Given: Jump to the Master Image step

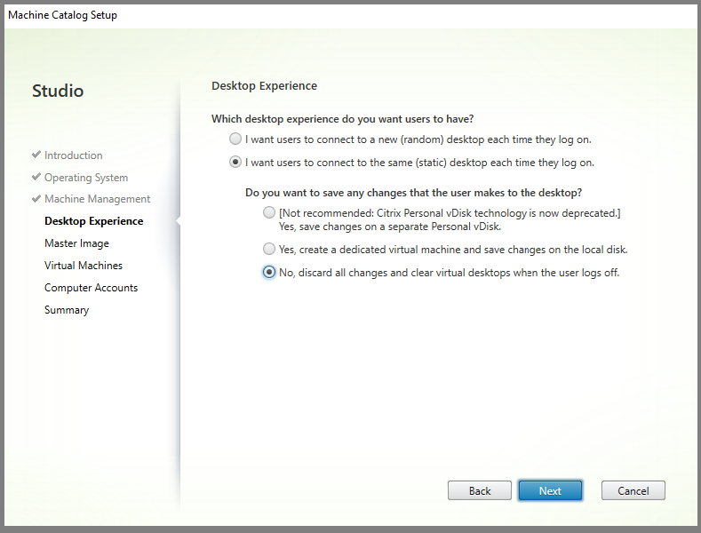Looking at the screenshot, I should [x=76, y=243].
